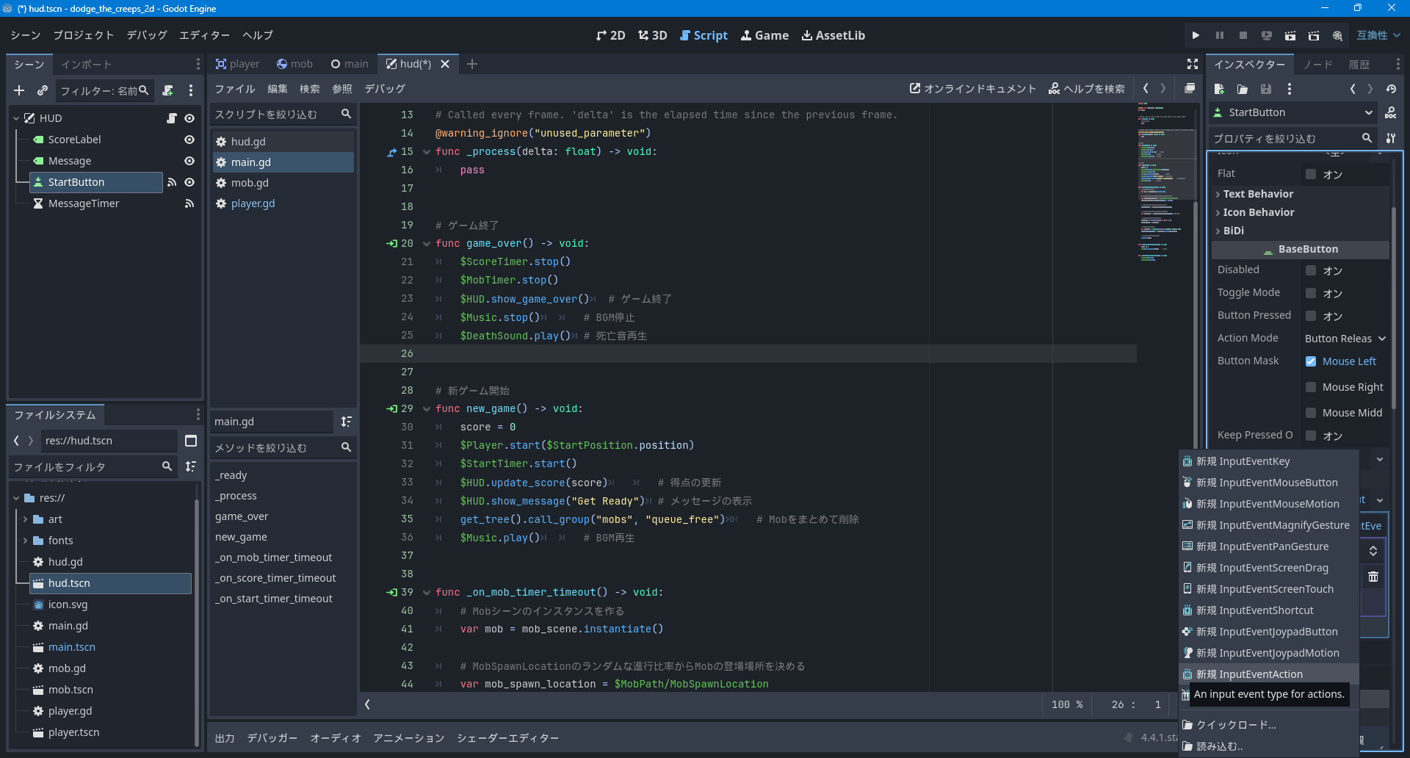Screen dimensions: 1410x758
Task: Click the プロパティを絞り込む filter field
Action: (1292, 138)
